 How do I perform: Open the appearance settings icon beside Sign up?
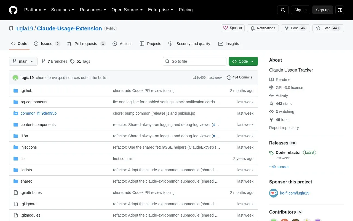pos(340,10)
